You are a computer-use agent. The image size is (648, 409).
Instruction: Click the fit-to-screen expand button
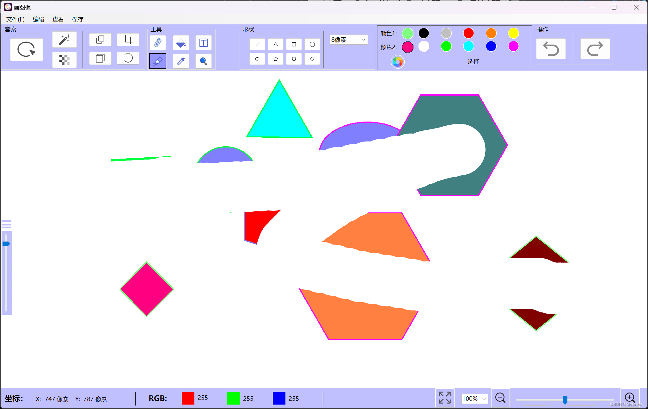[x=445, y=398]
